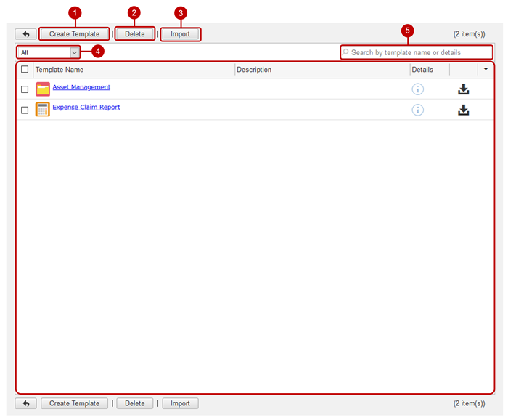Image resolution: width=508 pixels, height=420 pixels.
Task: Check the Asset Management row checkbox
Action: 25,89
